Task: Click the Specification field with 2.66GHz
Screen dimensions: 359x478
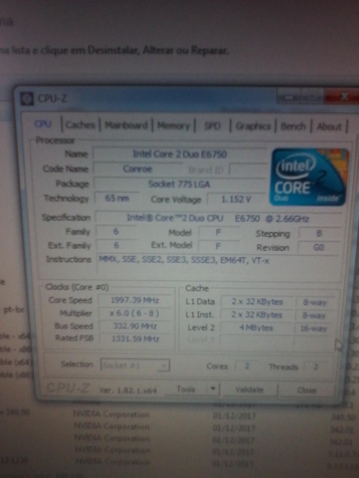Action: pyautogui.click(x=218, y=218)
